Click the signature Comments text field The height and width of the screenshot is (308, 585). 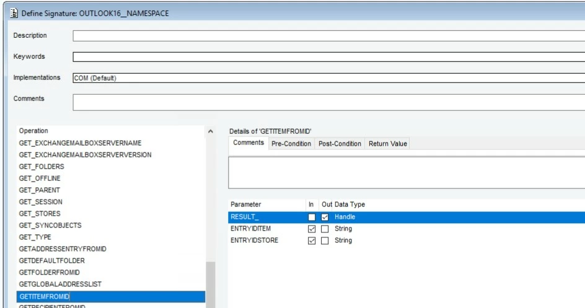click(328, 102)
